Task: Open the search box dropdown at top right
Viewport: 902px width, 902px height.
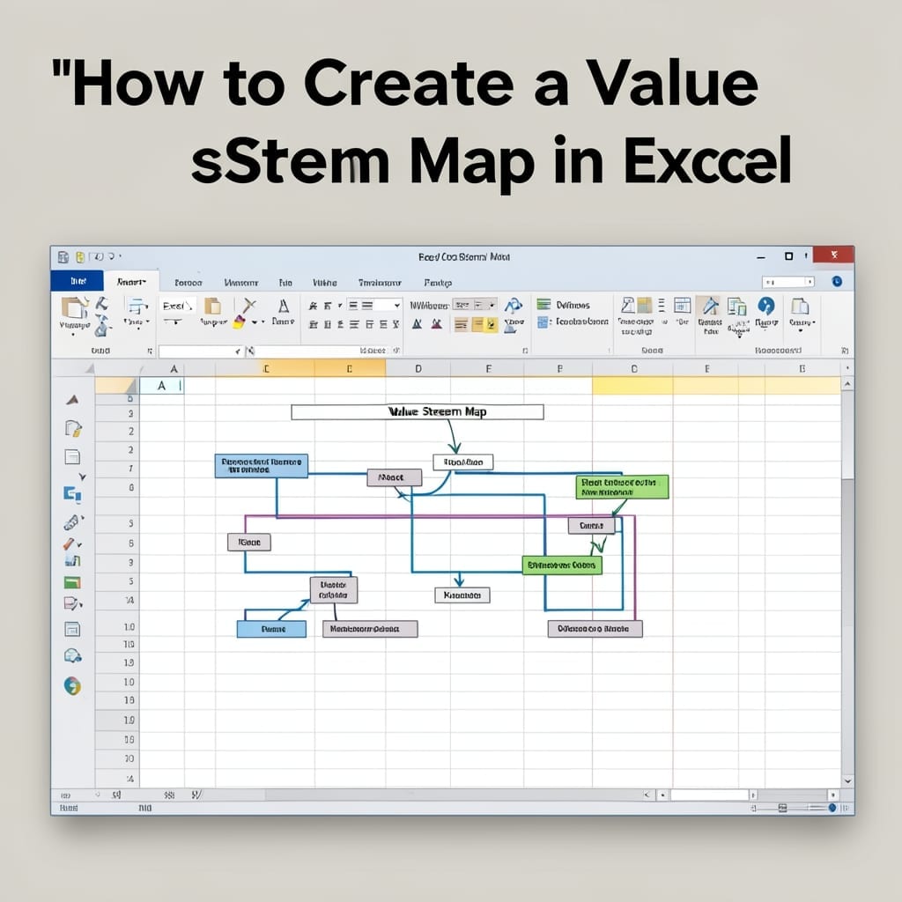Action: point(810,282)
